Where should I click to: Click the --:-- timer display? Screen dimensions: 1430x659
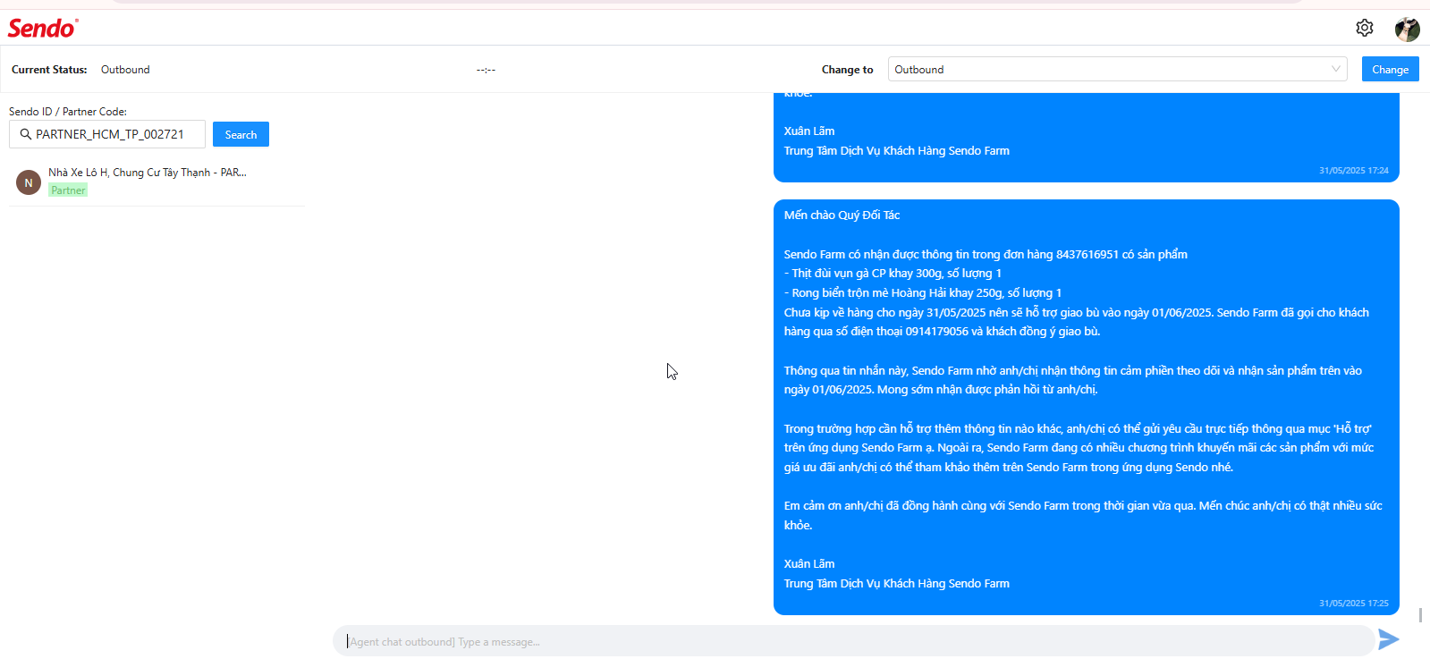point(486,70)
